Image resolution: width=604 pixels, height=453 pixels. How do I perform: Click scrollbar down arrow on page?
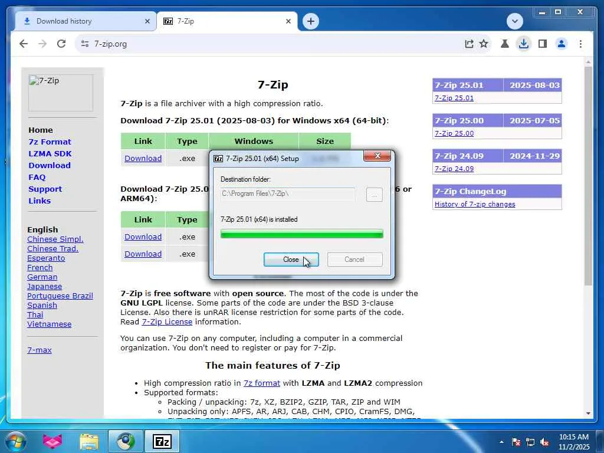pos(588,413)
